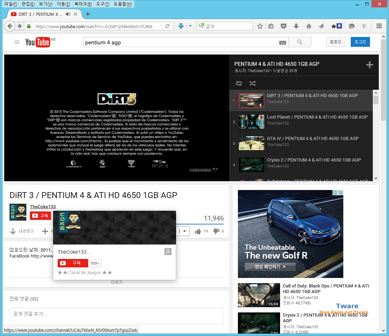Click the blue download arrow in toolbar
The image size is (389, 336).
[181, 26]
